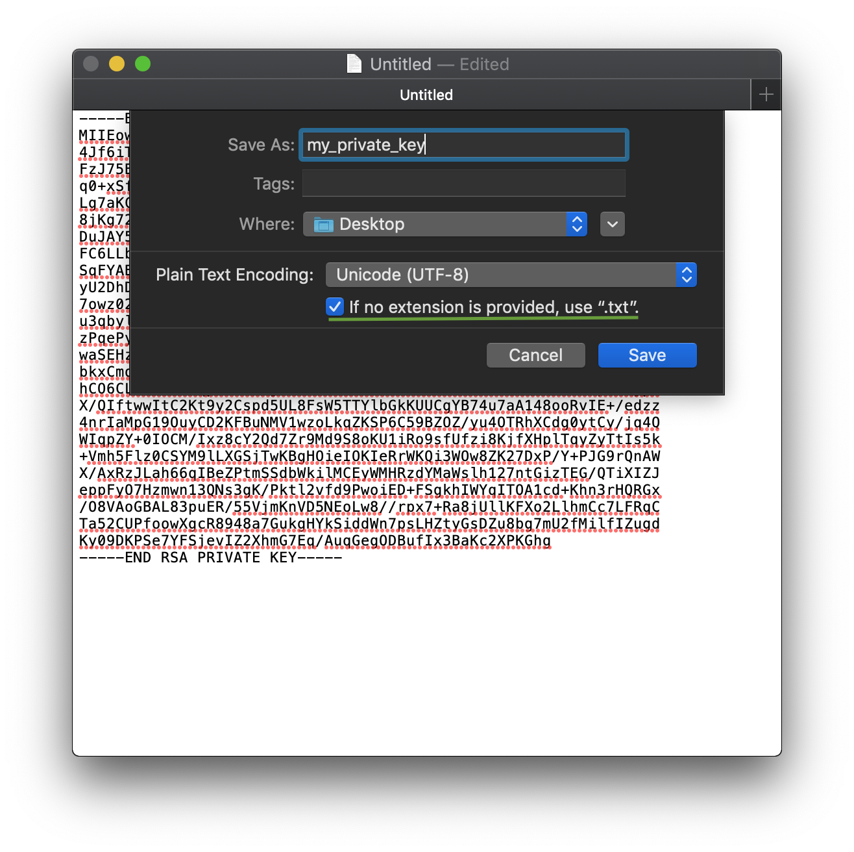Image resolution: width=854 pixels, height=852 pixels.
Task: Click the green zoom window button
Action: tap(143, 64)
